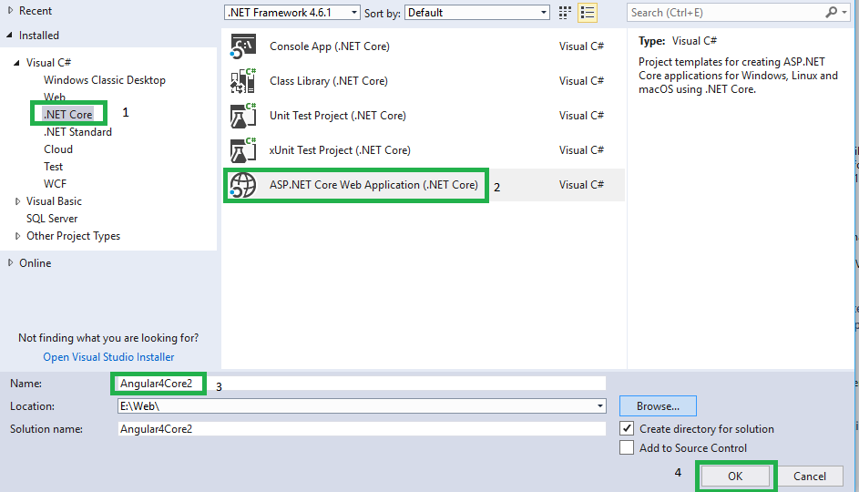Screen dimensions: 859x492
Task: Select the ASP.NET Core Web Application globe icon
Action: coord(243,185)
